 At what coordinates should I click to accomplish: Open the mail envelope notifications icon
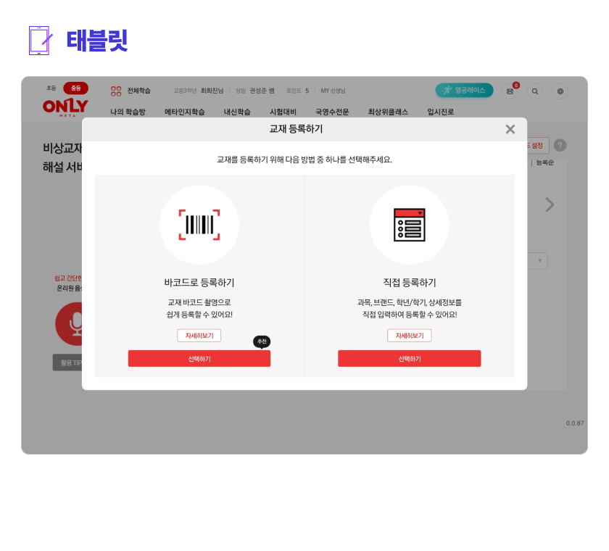click(510, 91)
